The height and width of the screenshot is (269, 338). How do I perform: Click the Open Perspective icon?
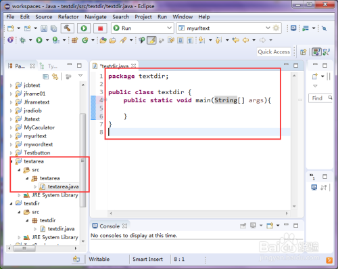click(303, 52)
